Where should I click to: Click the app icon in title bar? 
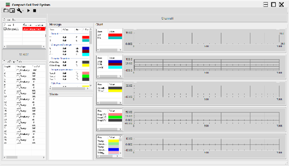pyautogui.click(x=7, y=4)
